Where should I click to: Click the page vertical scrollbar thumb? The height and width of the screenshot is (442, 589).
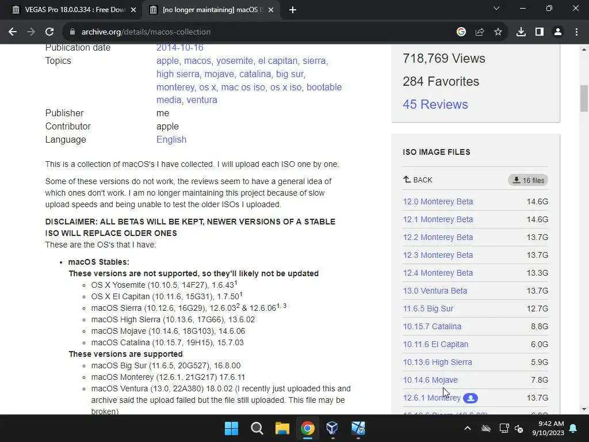584,98
